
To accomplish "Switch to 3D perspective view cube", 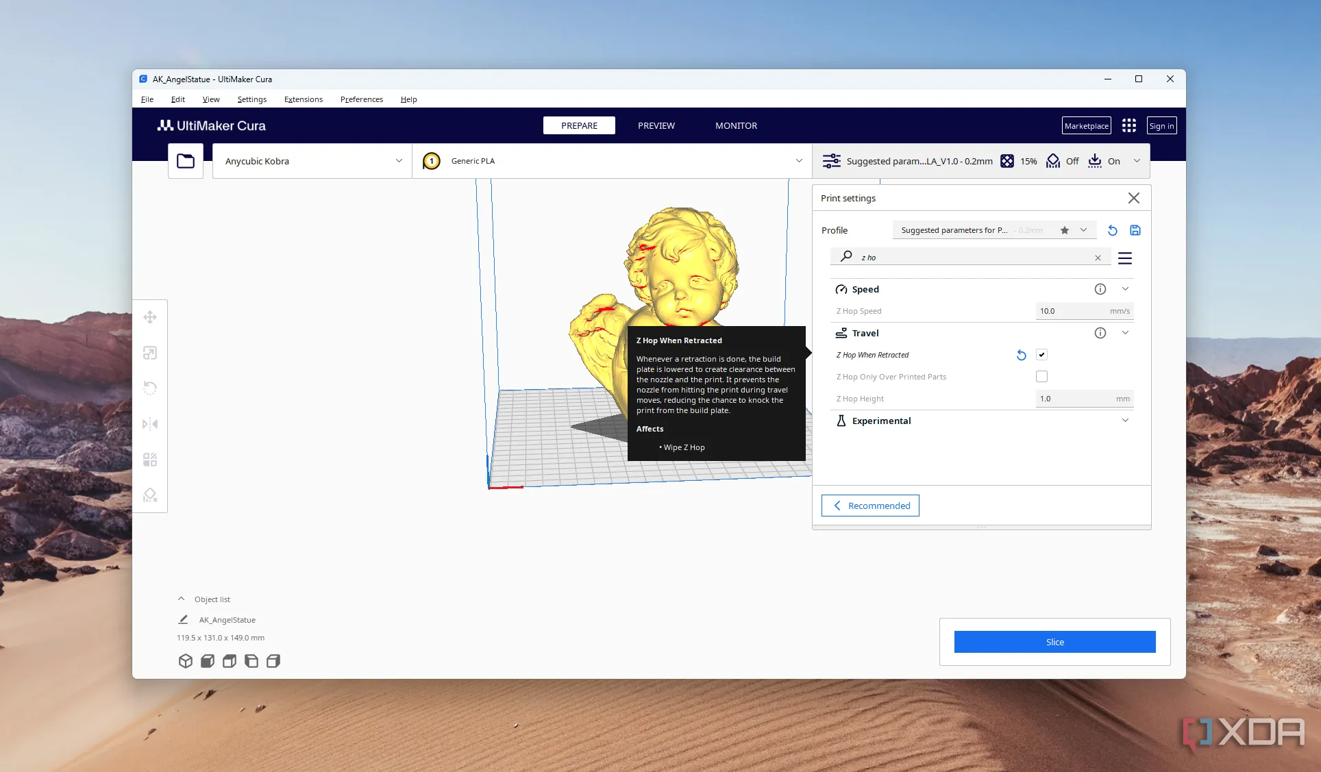I will point(185,661).
